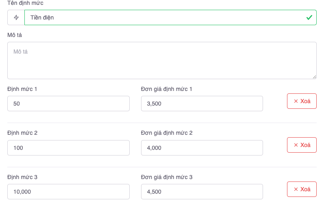Click the green checkmark in the name field
Screen dimensions: 324x203
tap(309, 17)
